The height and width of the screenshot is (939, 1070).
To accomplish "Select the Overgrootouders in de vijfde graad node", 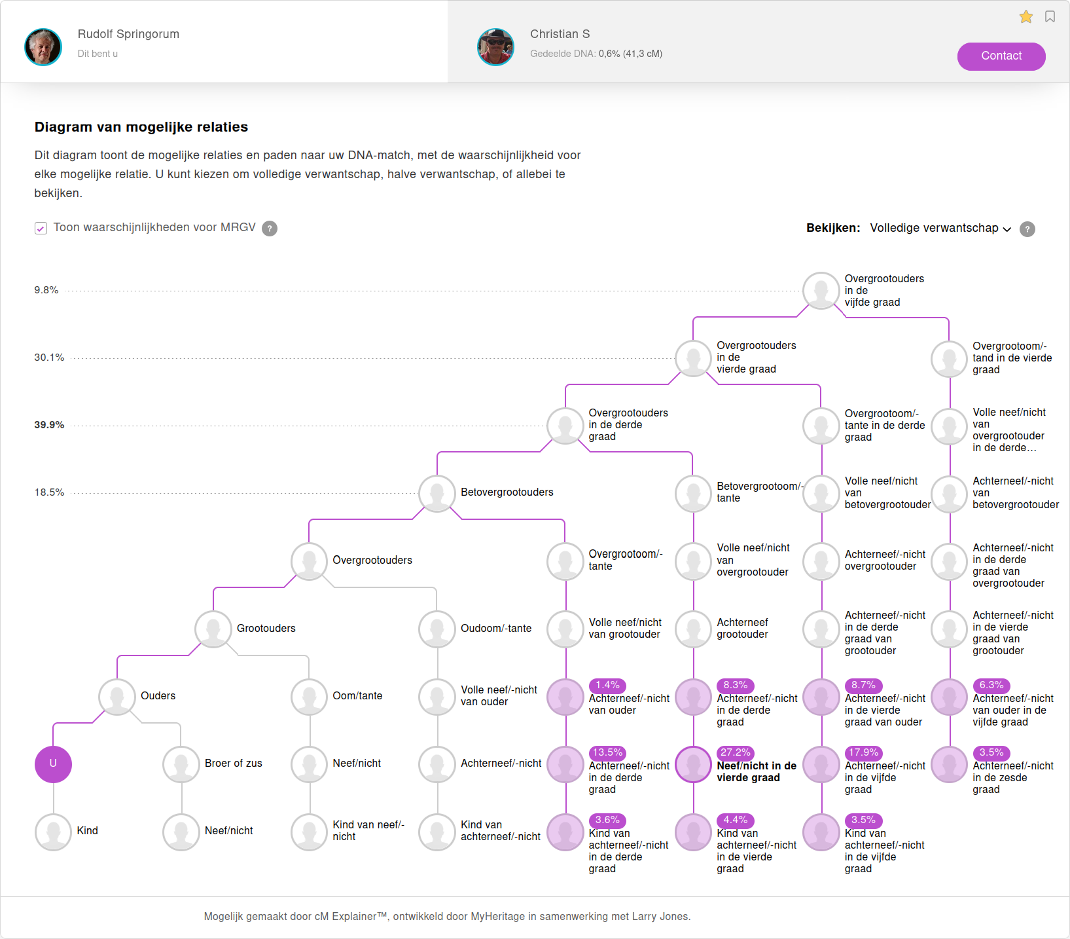I will click(x=821, y=291).
